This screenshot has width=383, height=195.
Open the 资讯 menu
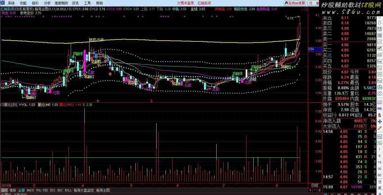[75, 3]
